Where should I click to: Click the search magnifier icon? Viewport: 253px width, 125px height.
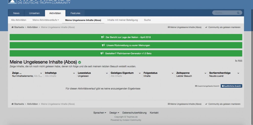click(x=238, y=13)
